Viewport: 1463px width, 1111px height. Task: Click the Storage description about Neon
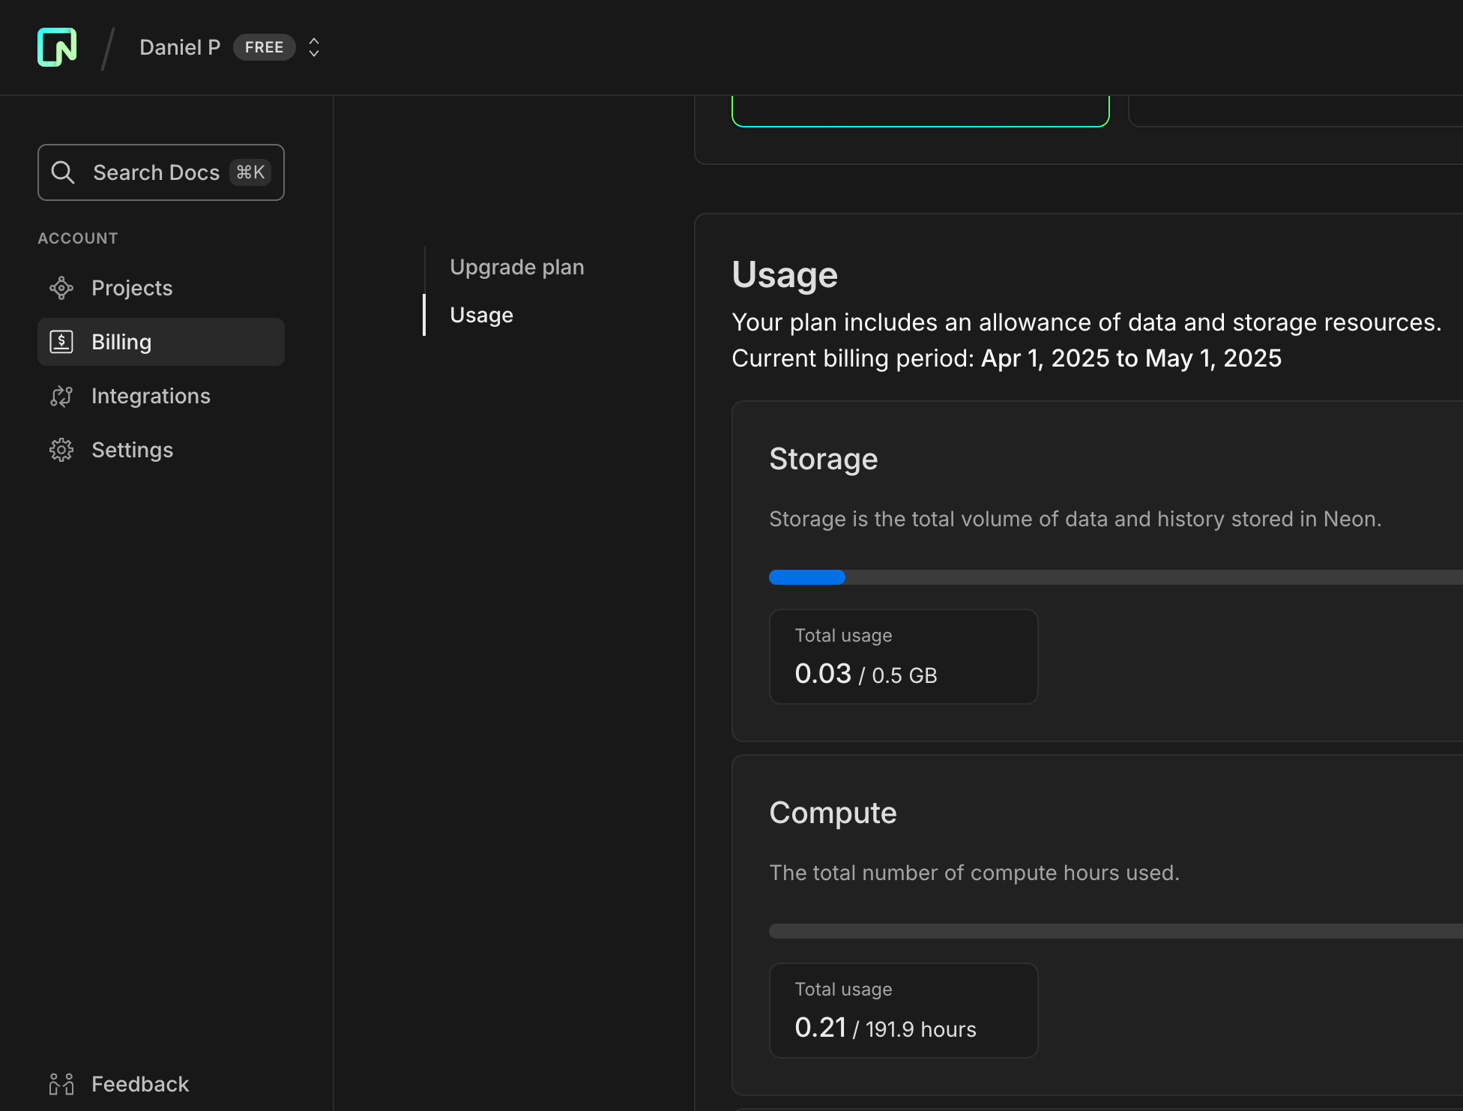[1076, 519]
